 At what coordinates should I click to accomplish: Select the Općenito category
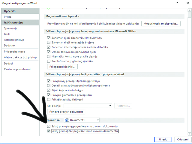pos(20,11)
